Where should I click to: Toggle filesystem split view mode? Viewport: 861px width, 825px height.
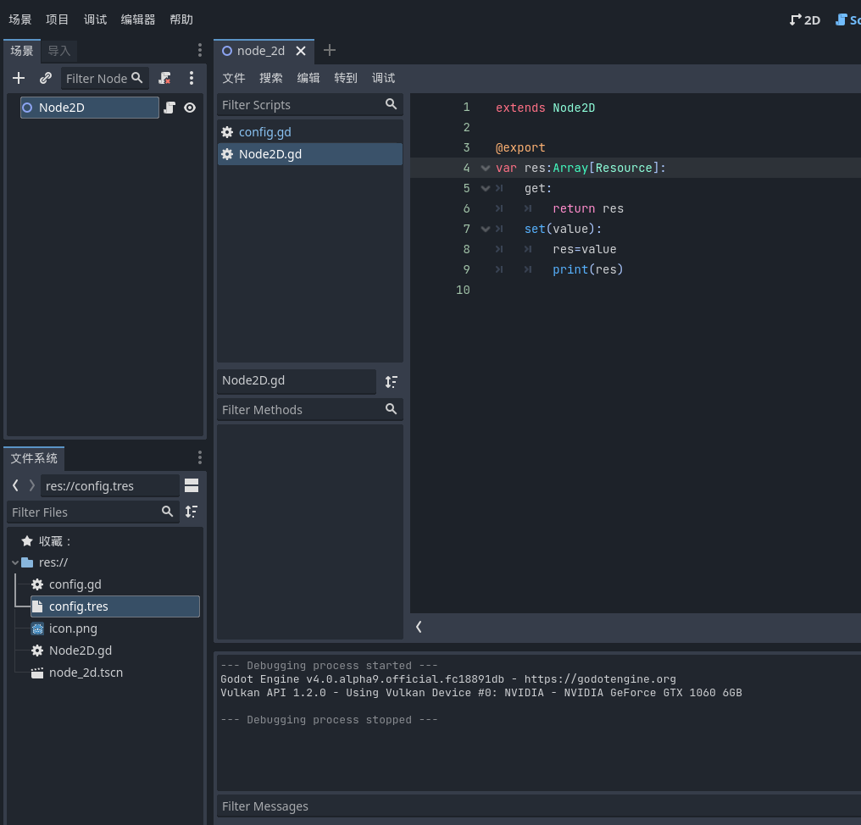coord(192,485)
